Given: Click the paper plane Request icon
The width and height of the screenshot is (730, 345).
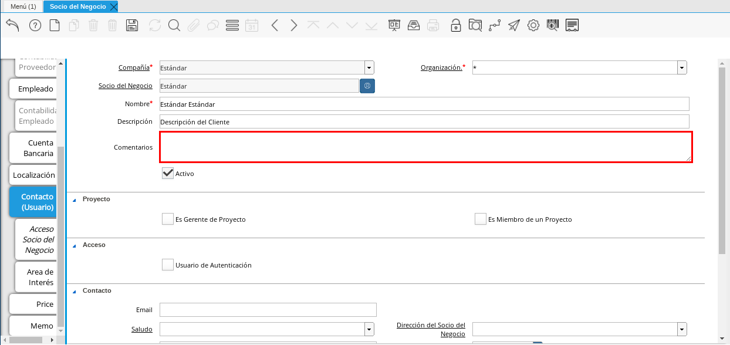Looking at the screenshot, I should point(514,25).
